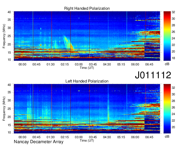Click the 18 dB tick on the Right Handed colorbar

click(x=173, y=58)
